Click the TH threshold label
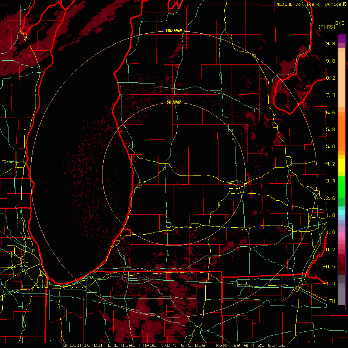 click(x=332, y=301)
